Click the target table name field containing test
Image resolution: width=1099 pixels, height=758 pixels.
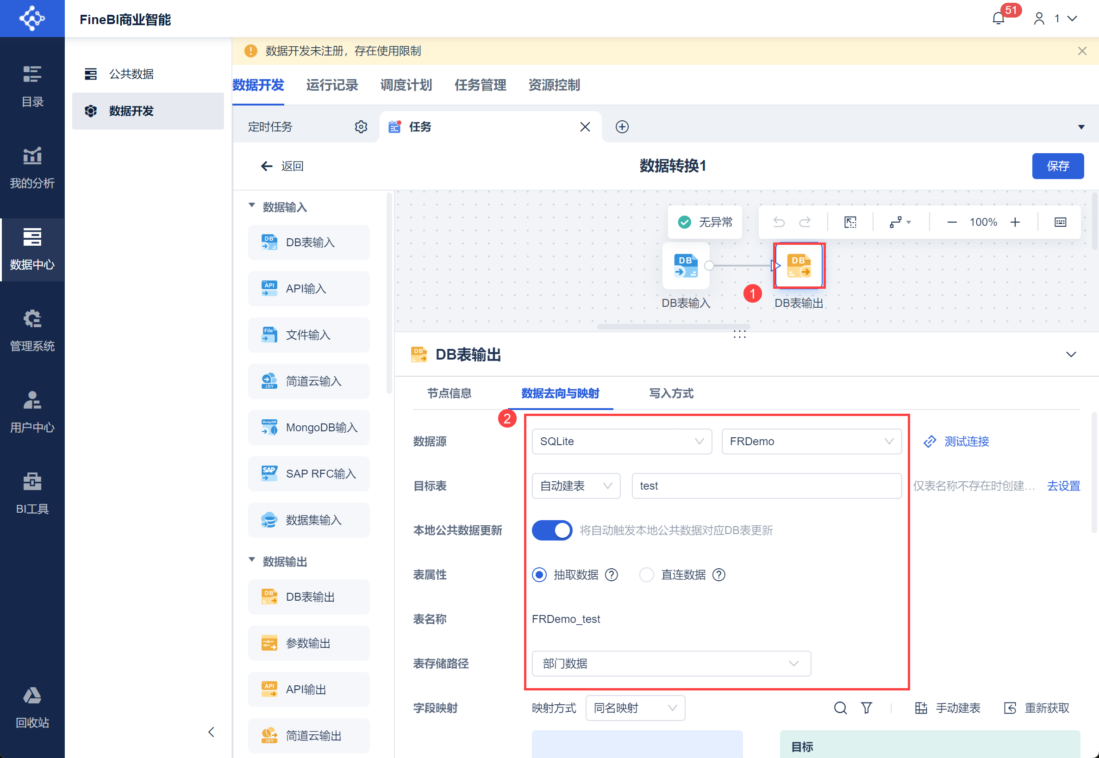point(766,485)
